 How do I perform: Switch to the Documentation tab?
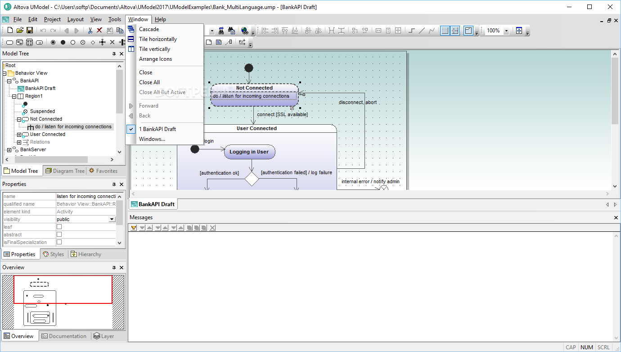64,336
